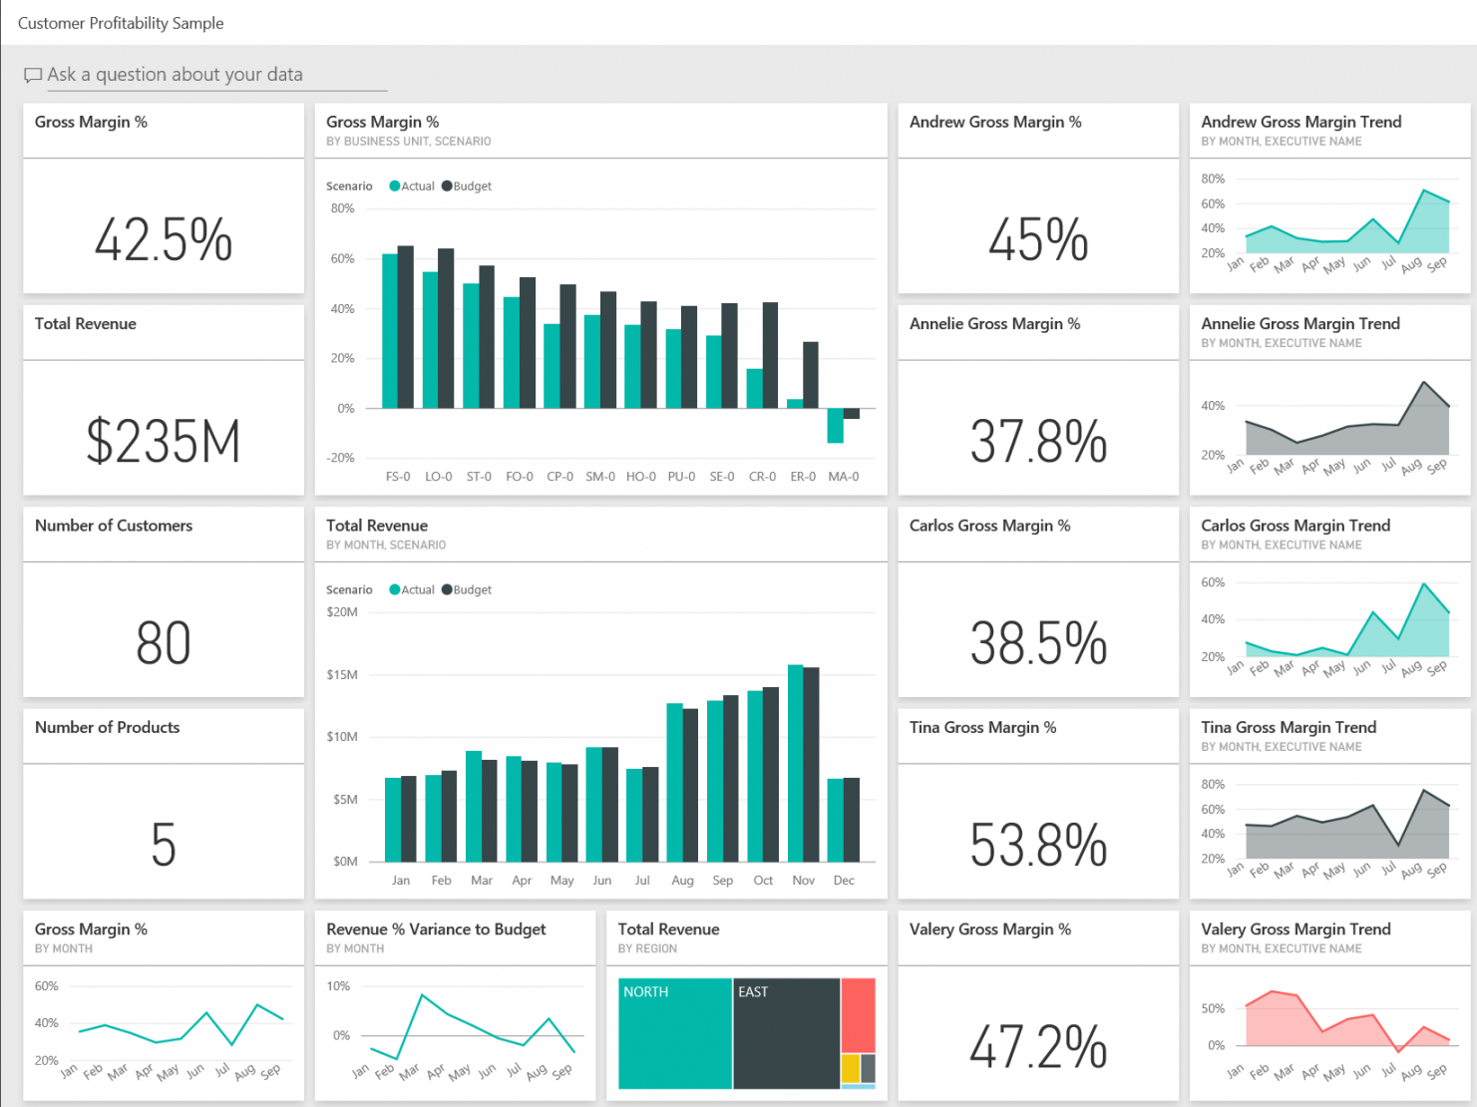Click Budget legend dot in Gross Margin chart
The height and width of the screenshot is (1107, 1477).
(447, 186)
